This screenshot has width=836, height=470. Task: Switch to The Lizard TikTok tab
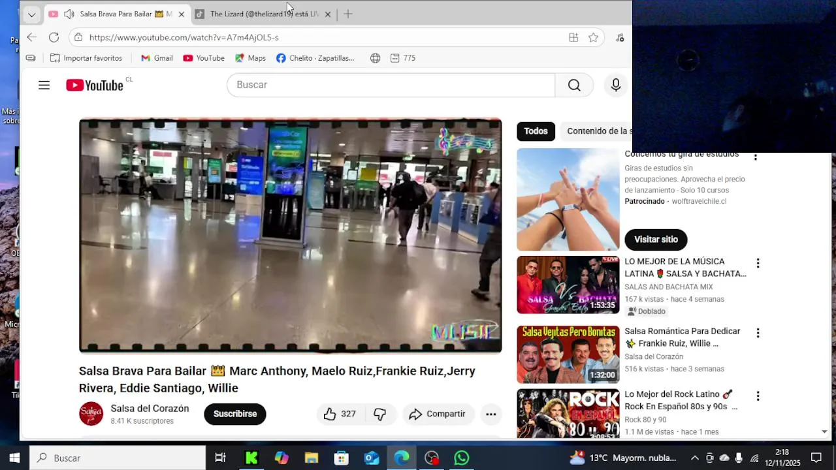tap(264, 14)
